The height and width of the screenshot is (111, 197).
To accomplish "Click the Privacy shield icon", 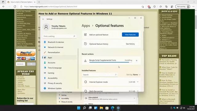I will (x=45, y=83).
